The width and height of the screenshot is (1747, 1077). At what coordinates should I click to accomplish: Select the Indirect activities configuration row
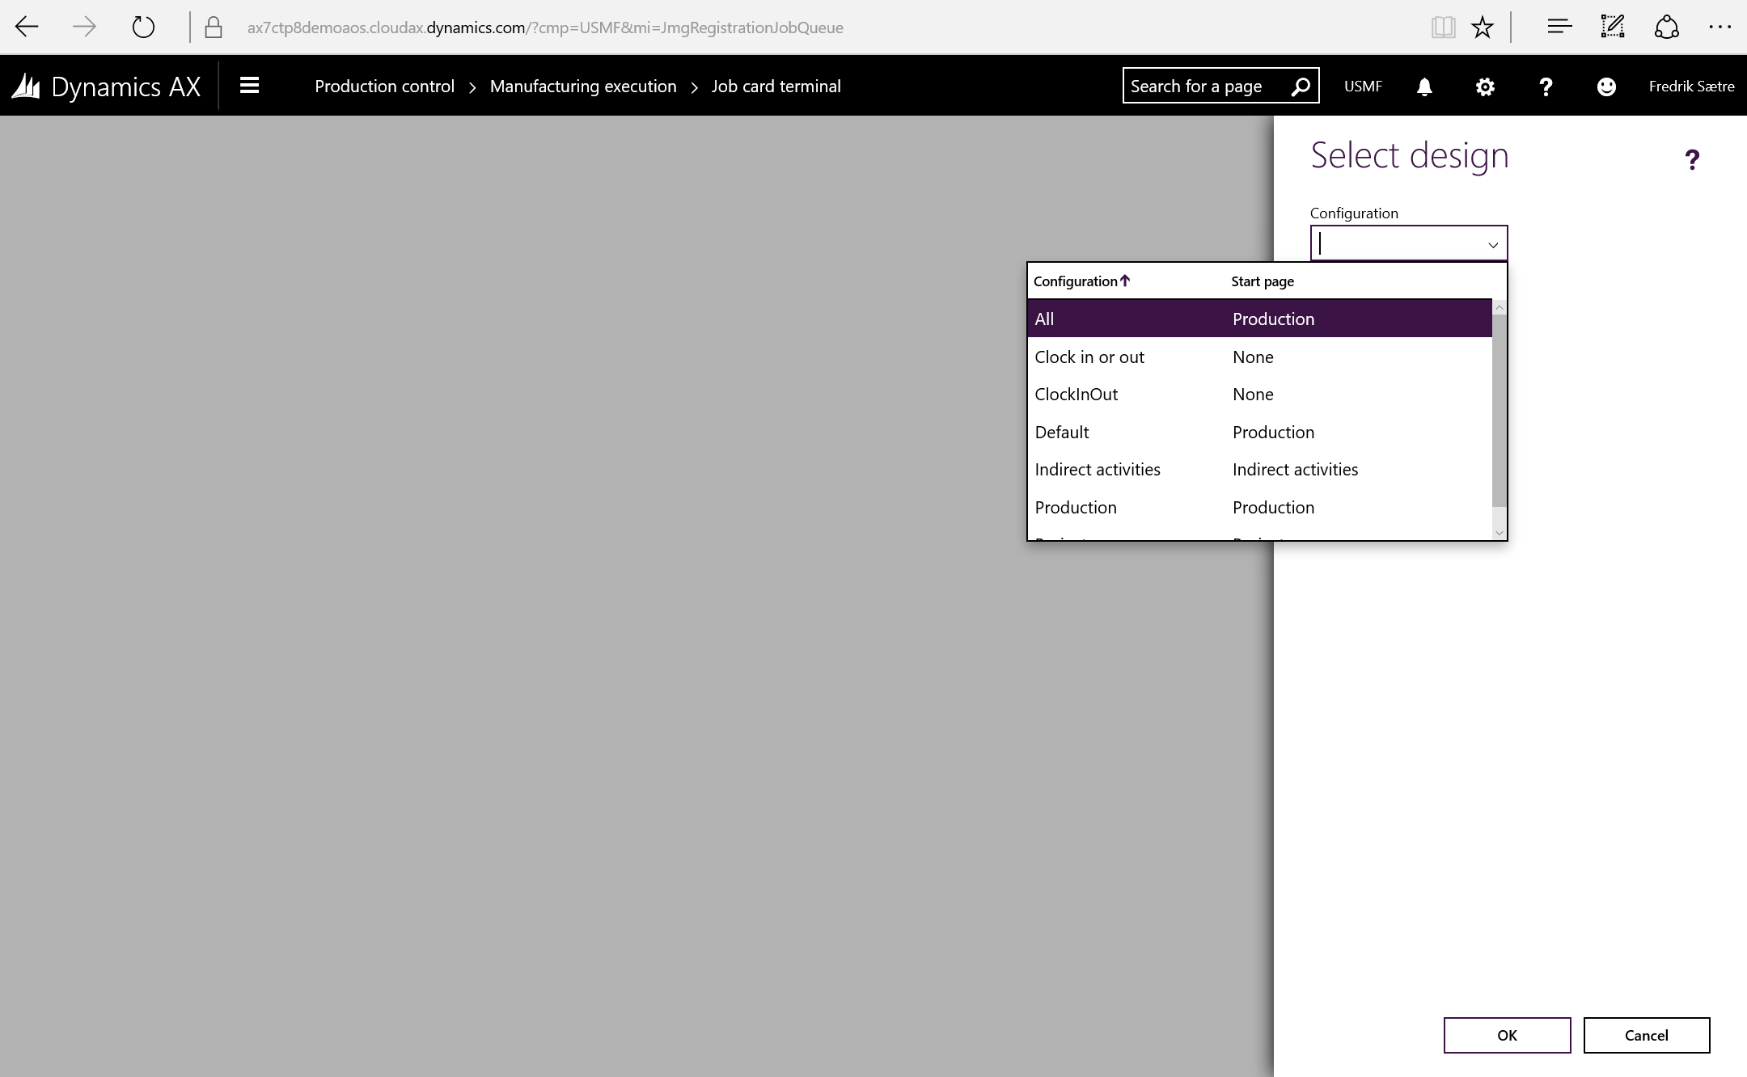coord(1097,470)
